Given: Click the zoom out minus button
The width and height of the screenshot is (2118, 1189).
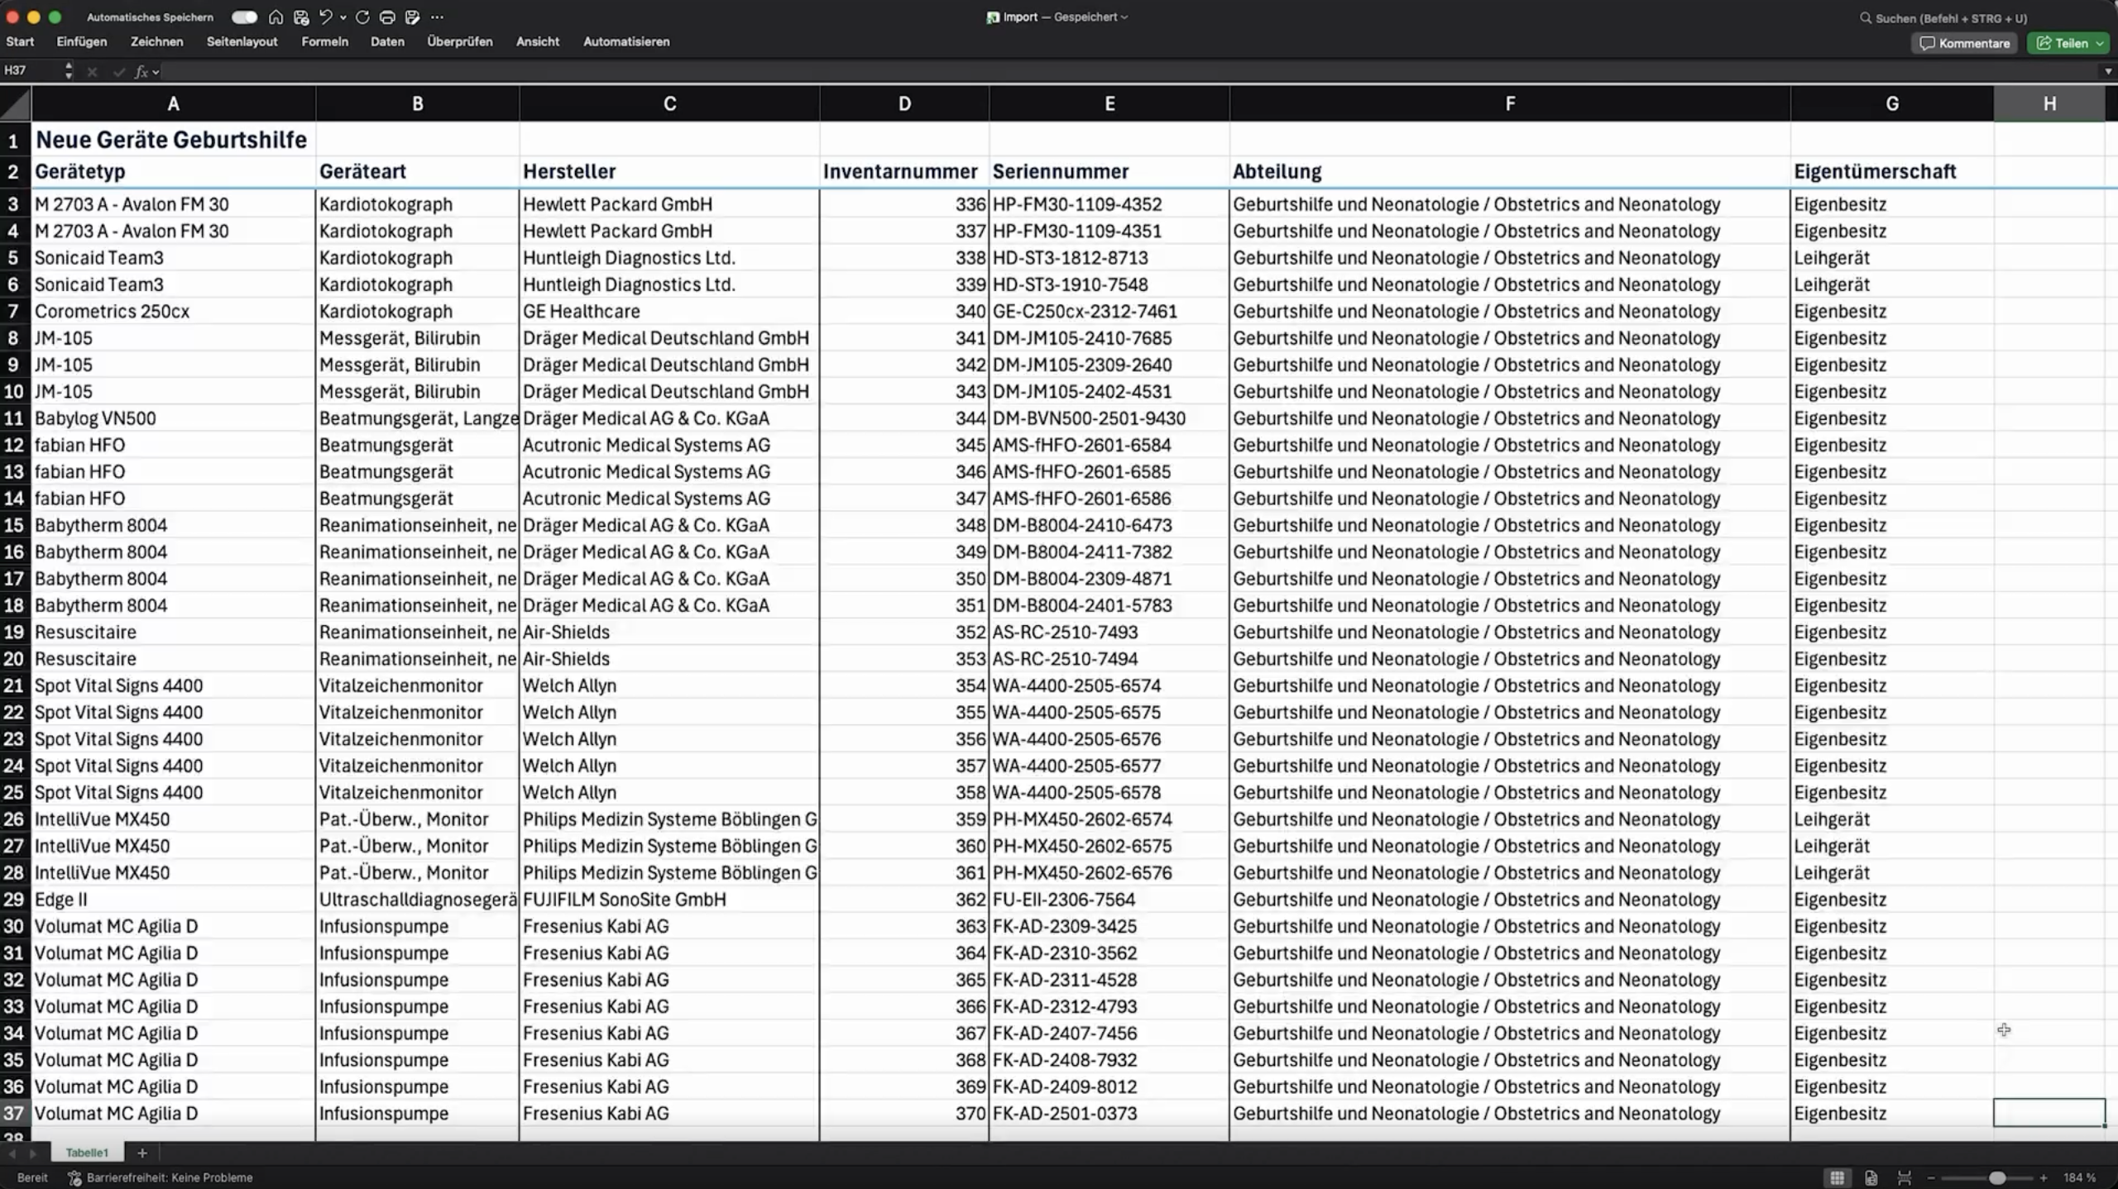Looking at the screenshot, I should 1931,1177.
